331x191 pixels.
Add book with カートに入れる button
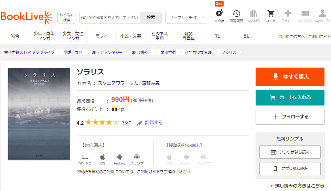pos(290,97)
